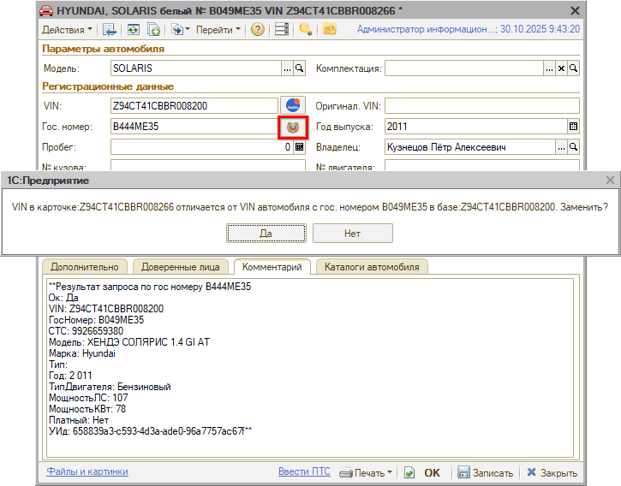Image resolution: width=621 pixels, height=486 pixels.
Task: Switch to the Дополнительно tab
Action: (84, 267)
